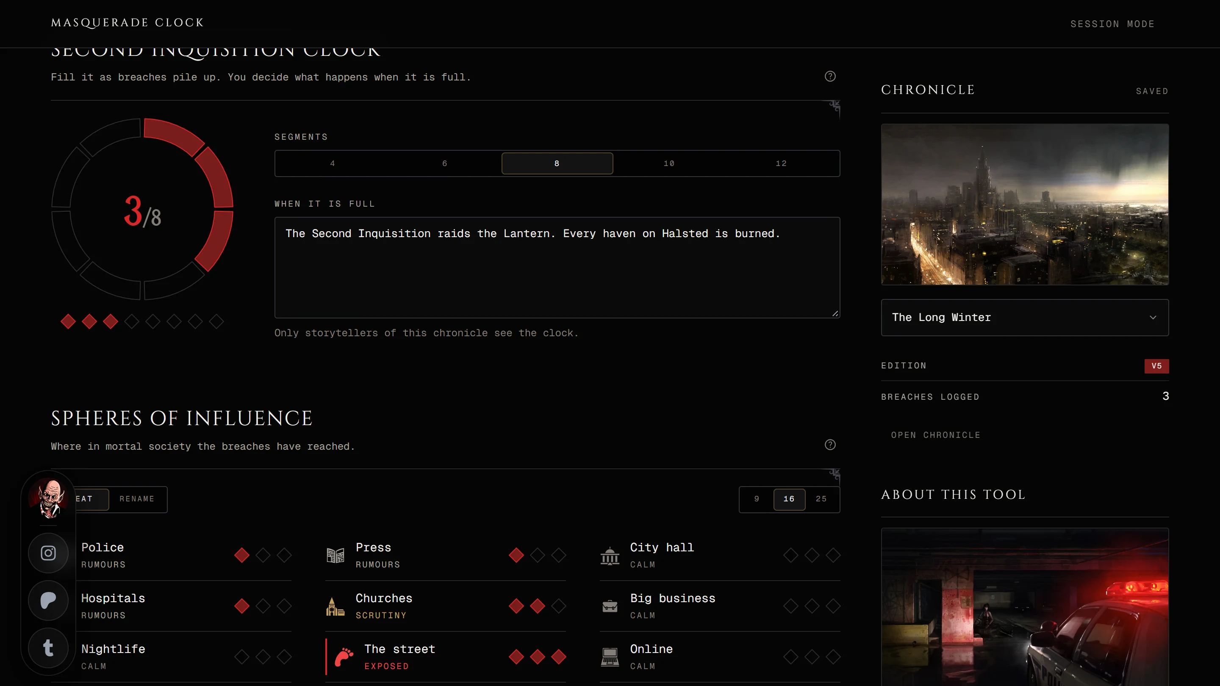Screen dimensions: 1220x686
Task: Open the Tumblr icon in sidebar
Action: 48,647
